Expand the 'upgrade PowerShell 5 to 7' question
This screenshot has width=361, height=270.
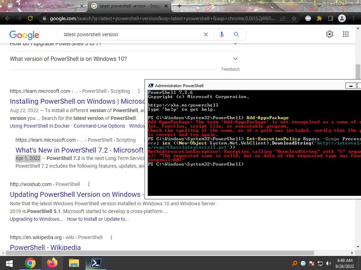point(125,44)
